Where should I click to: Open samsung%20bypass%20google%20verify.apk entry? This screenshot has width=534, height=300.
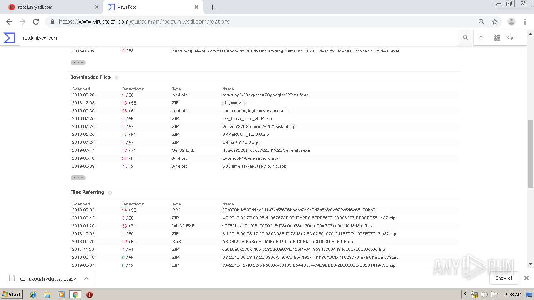coord(266,95)
